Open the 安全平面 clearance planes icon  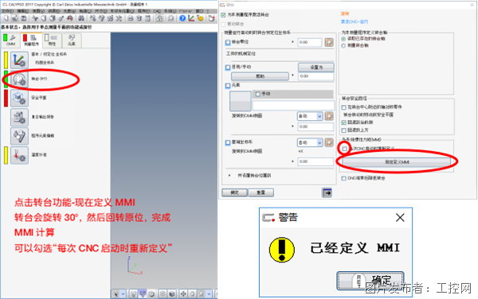(x=19, y=99)
